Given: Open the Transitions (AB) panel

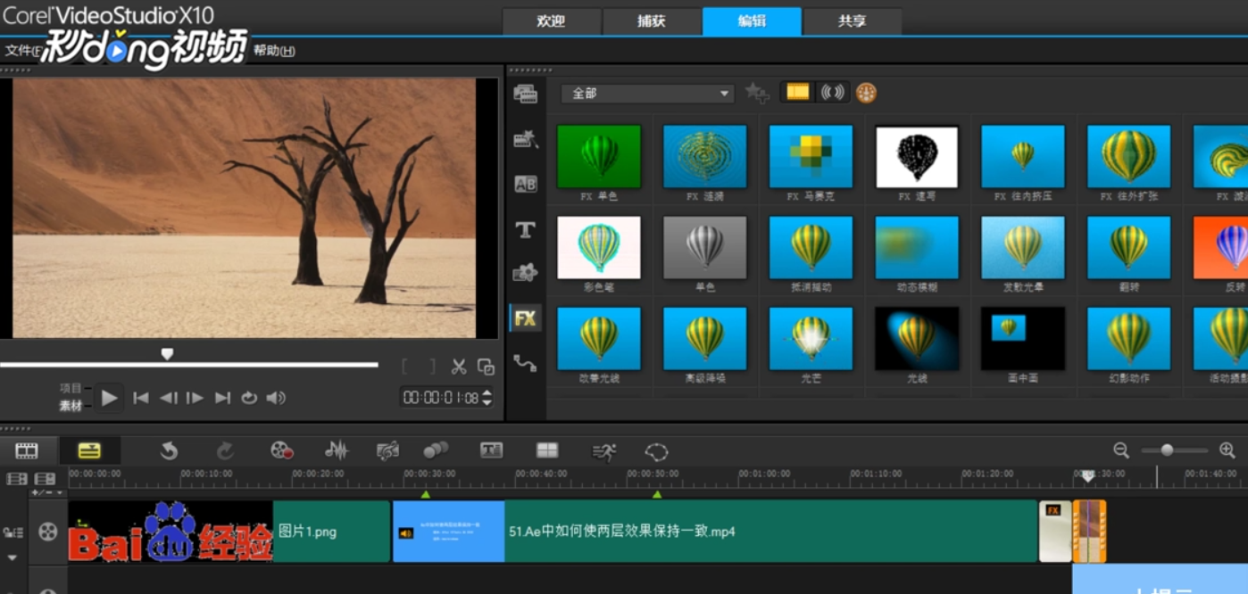Looking at the screenshot, I should tap(526, 184).
